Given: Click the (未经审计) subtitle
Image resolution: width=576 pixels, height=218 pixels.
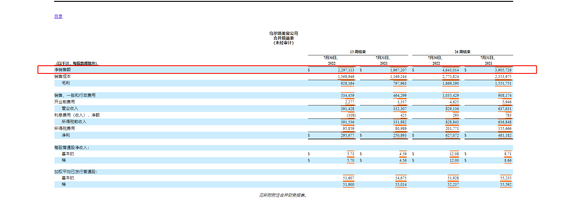Looking at the screenshot, I should point(284,43).
